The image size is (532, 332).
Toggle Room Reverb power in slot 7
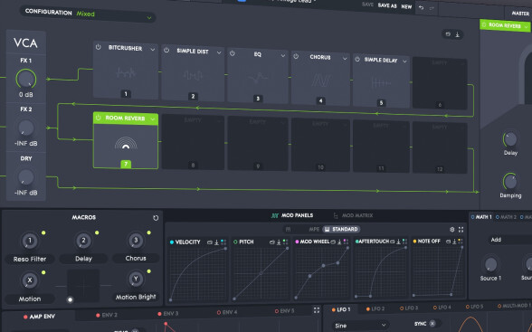point(98,118)
